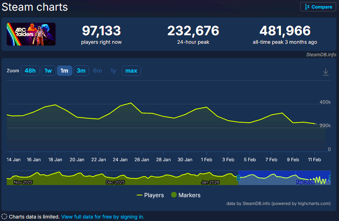Click the 1 Feb axis label
The width and height of the screenshot is (339, 221).
207,160
